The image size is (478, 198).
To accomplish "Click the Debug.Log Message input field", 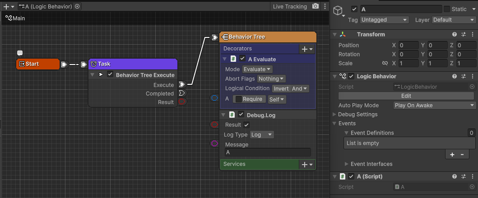I will (268, 152).
